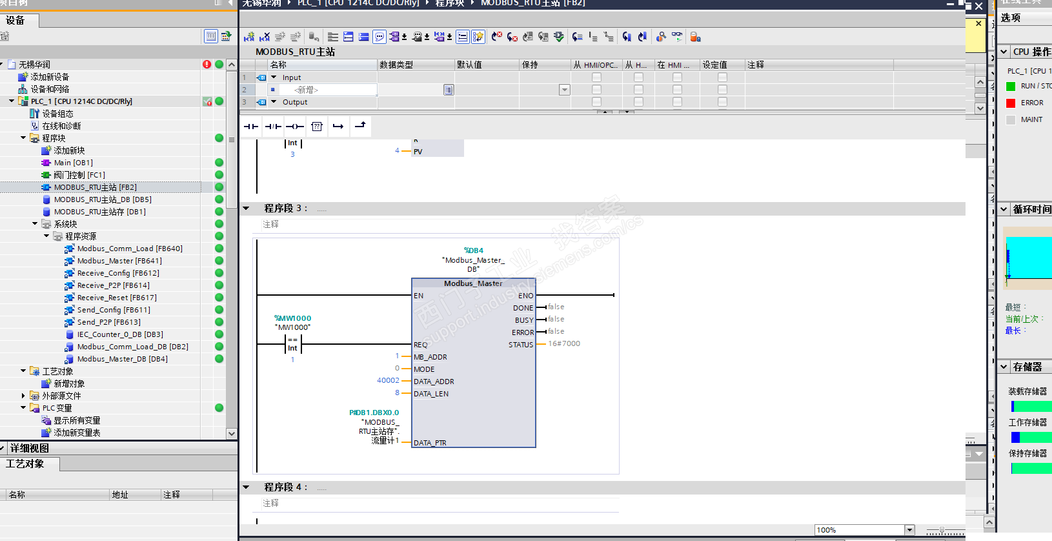The height and width of the screenshot is (541, 1052).
Task: Collapse the Input section in interface table
Action: pos(274,77)
